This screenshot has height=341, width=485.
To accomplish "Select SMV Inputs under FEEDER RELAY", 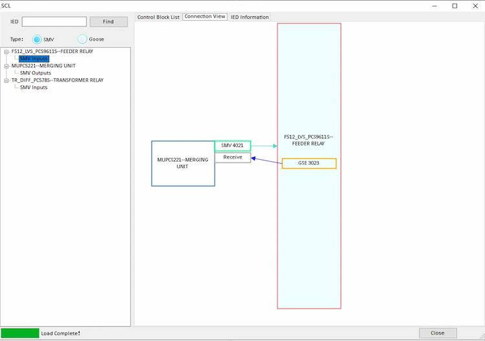I will pos(34,58).
